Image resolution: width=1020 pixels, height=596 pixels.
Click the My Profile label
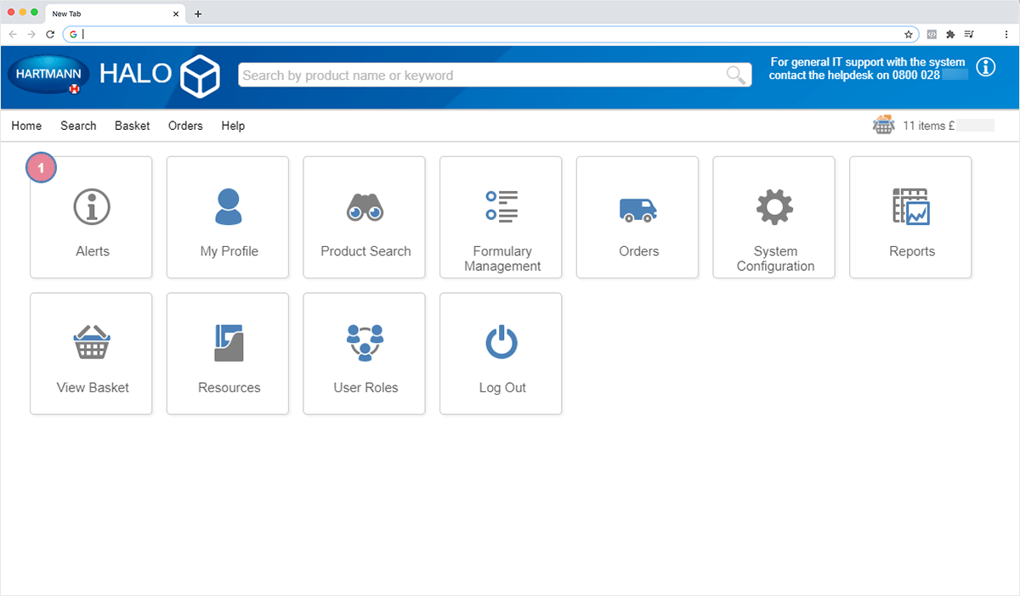coord(229,251)
